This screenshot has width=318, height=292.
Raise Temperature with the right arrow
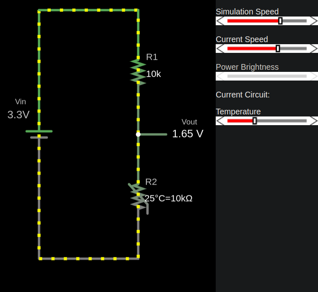313,121
